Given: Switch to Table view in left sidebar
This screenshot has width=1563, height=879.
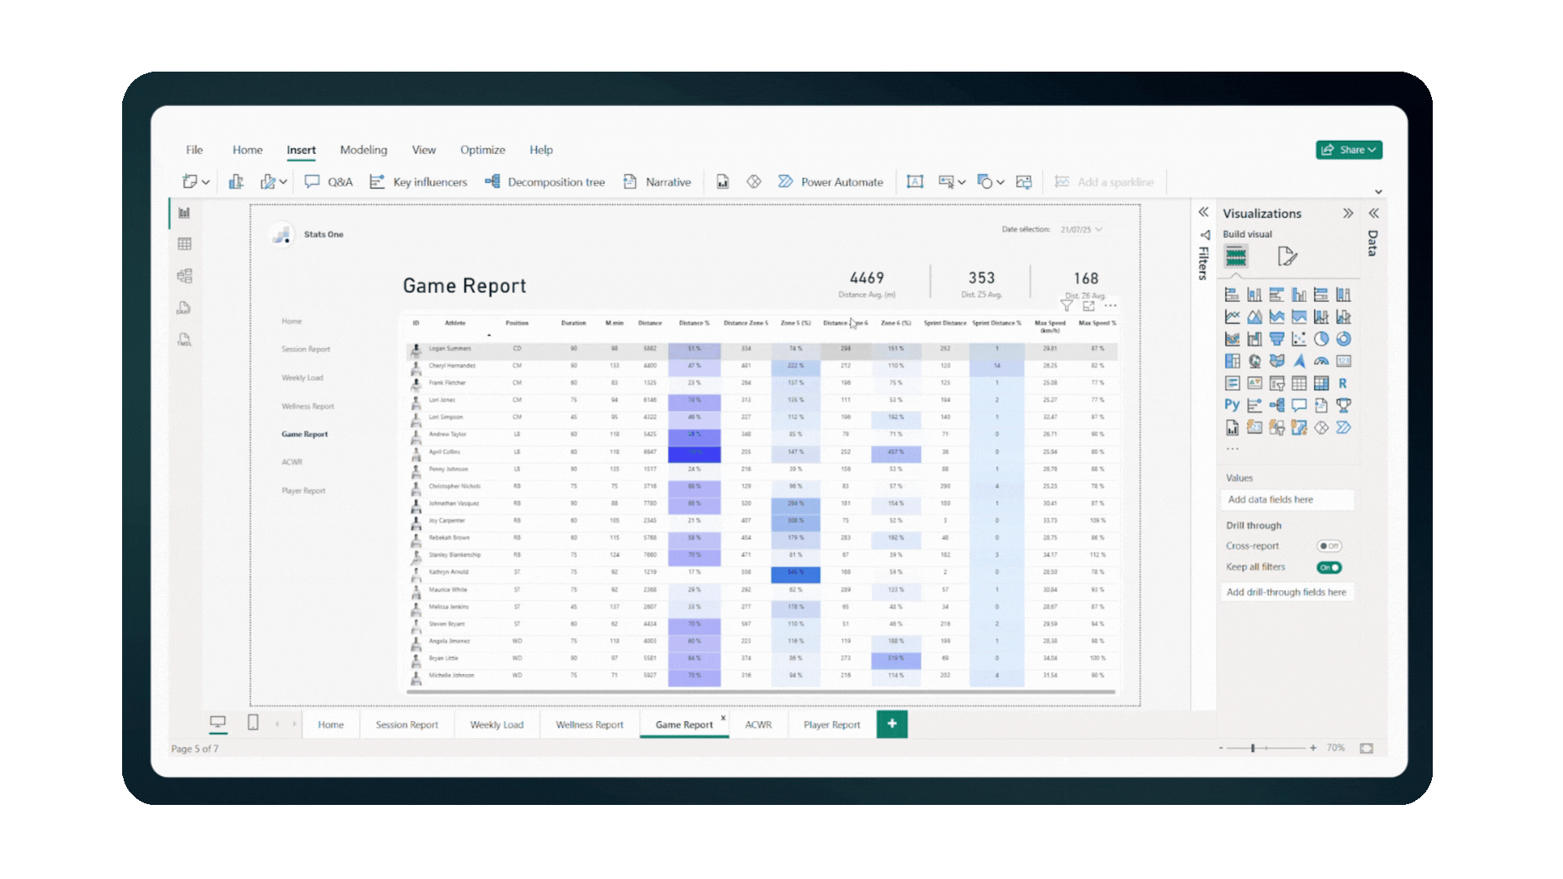Looking at the screenshot, I should (x=185, y=244).
